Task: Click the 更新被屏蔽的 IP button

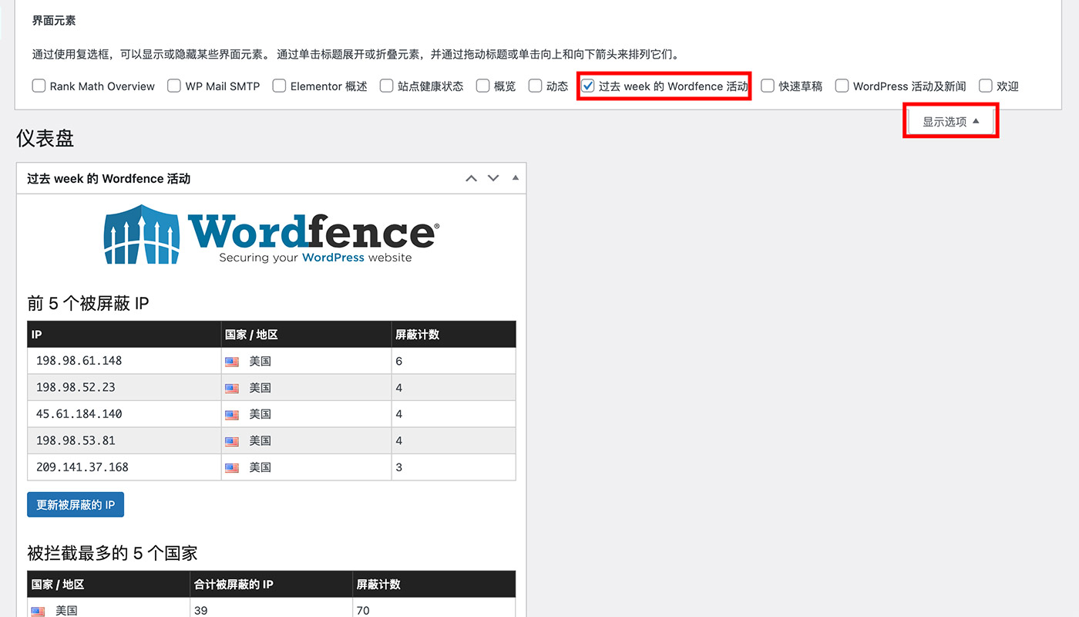Action: pyautogui.click(x=76, y=505)
